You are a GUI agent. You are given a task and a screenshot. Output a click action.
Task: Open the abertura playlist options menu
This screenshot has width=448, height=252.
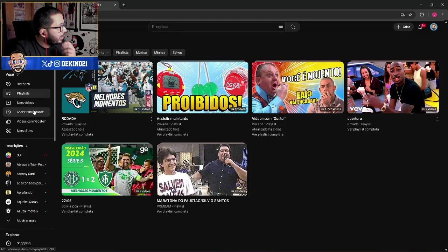click(437, 119)
